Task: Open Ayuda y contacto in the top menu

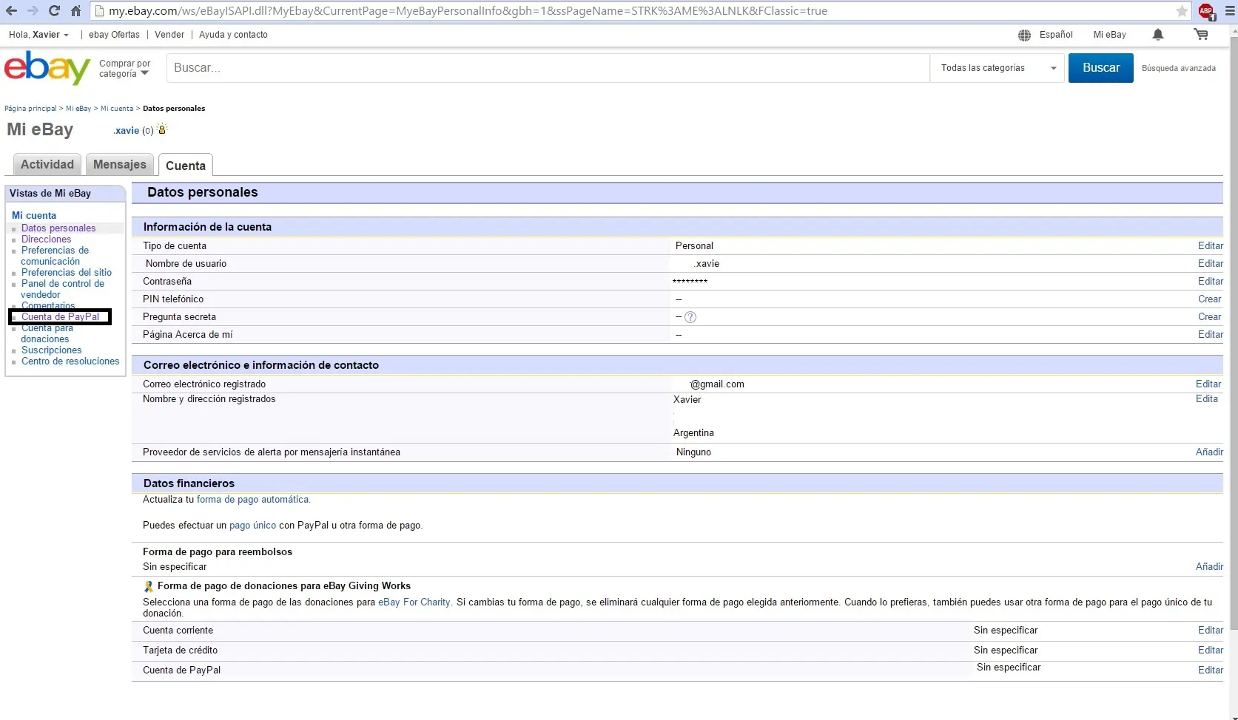Action: (x=233, y=35)
